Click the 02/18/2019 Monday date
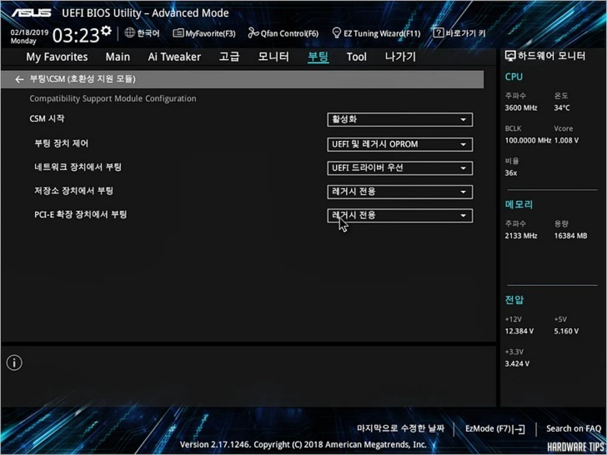607x455 pixels. coord(29,37)
